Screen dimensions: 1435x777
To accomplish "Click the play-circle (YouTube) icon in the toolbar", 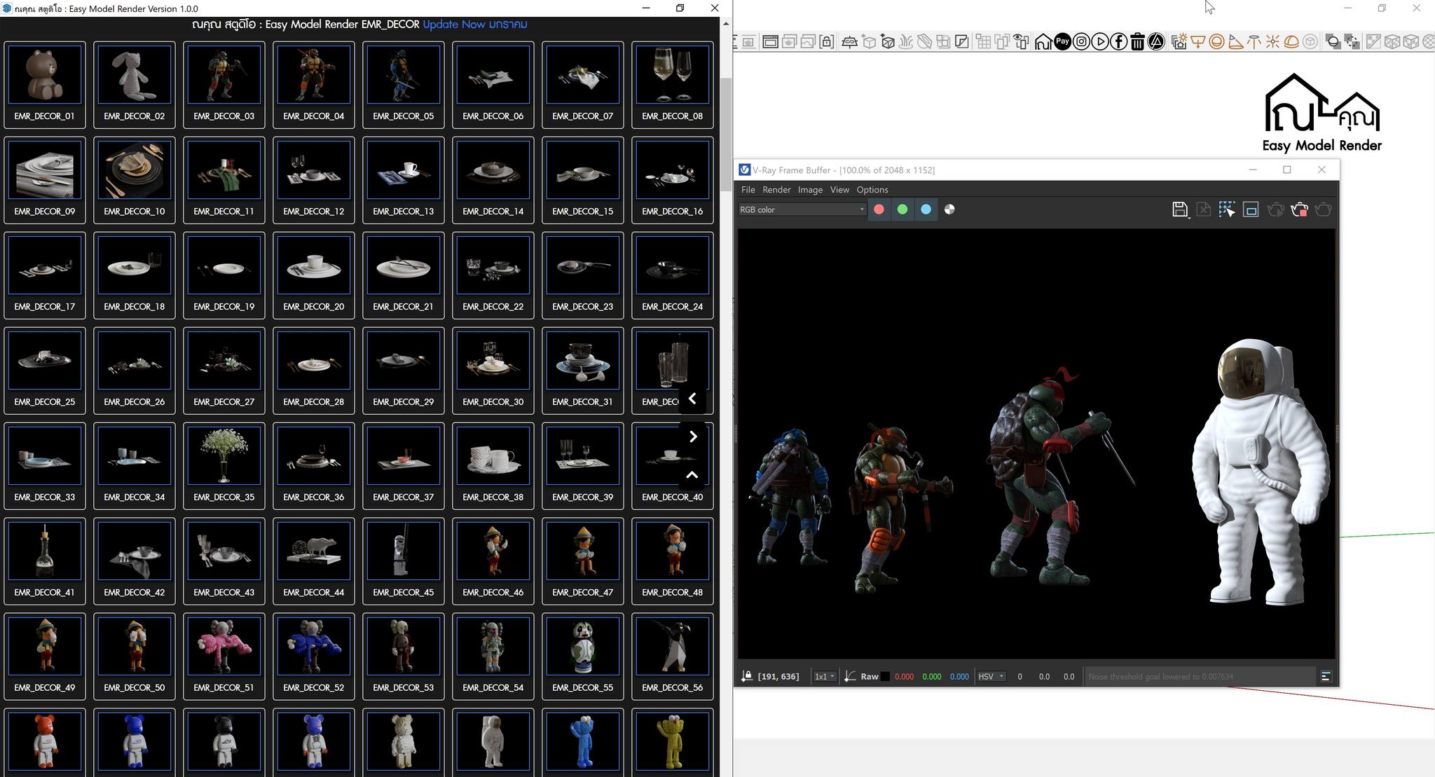I will (1100, 42).
